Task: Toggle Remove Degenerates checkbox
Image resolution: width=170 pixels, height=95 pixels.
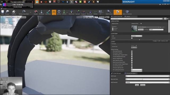Action: pyautogui.click(x=132, y=59)
